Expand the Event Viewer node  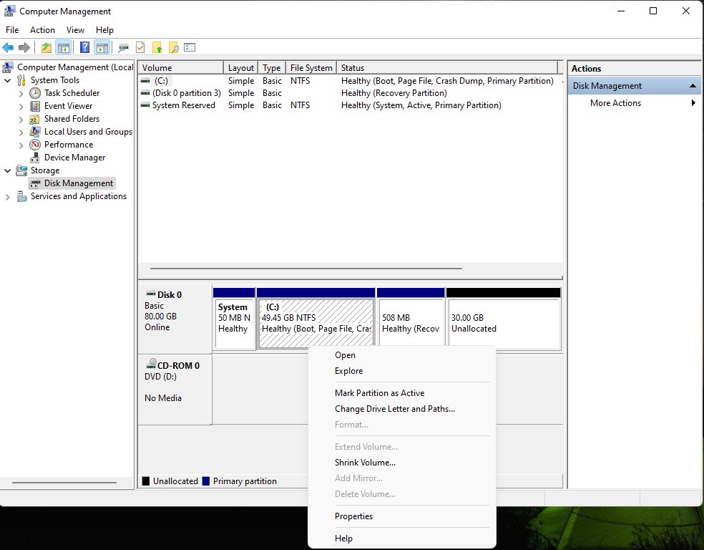coord(21,107)
